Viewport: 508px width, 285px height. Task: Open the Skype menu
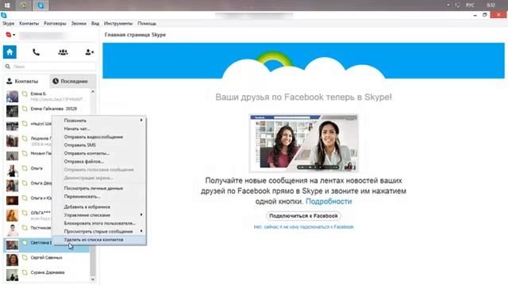point(9,23)
